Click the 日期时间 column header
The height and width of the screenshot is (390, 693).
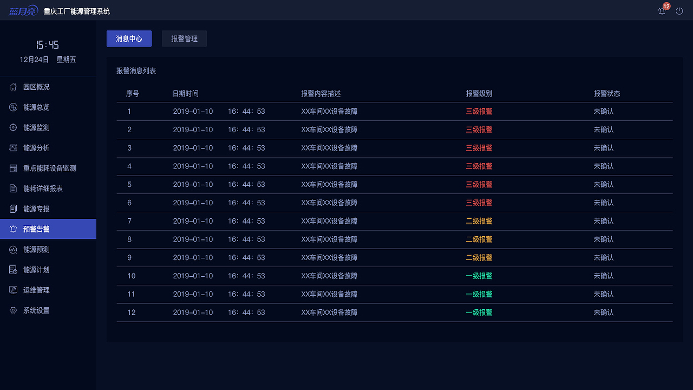click(x=186, y=94)
